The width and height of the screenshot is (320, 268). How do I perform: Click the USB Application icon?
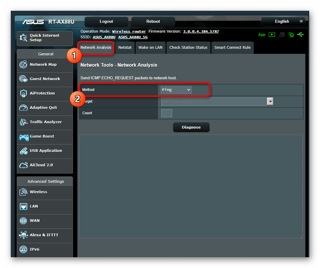(24, 151)
